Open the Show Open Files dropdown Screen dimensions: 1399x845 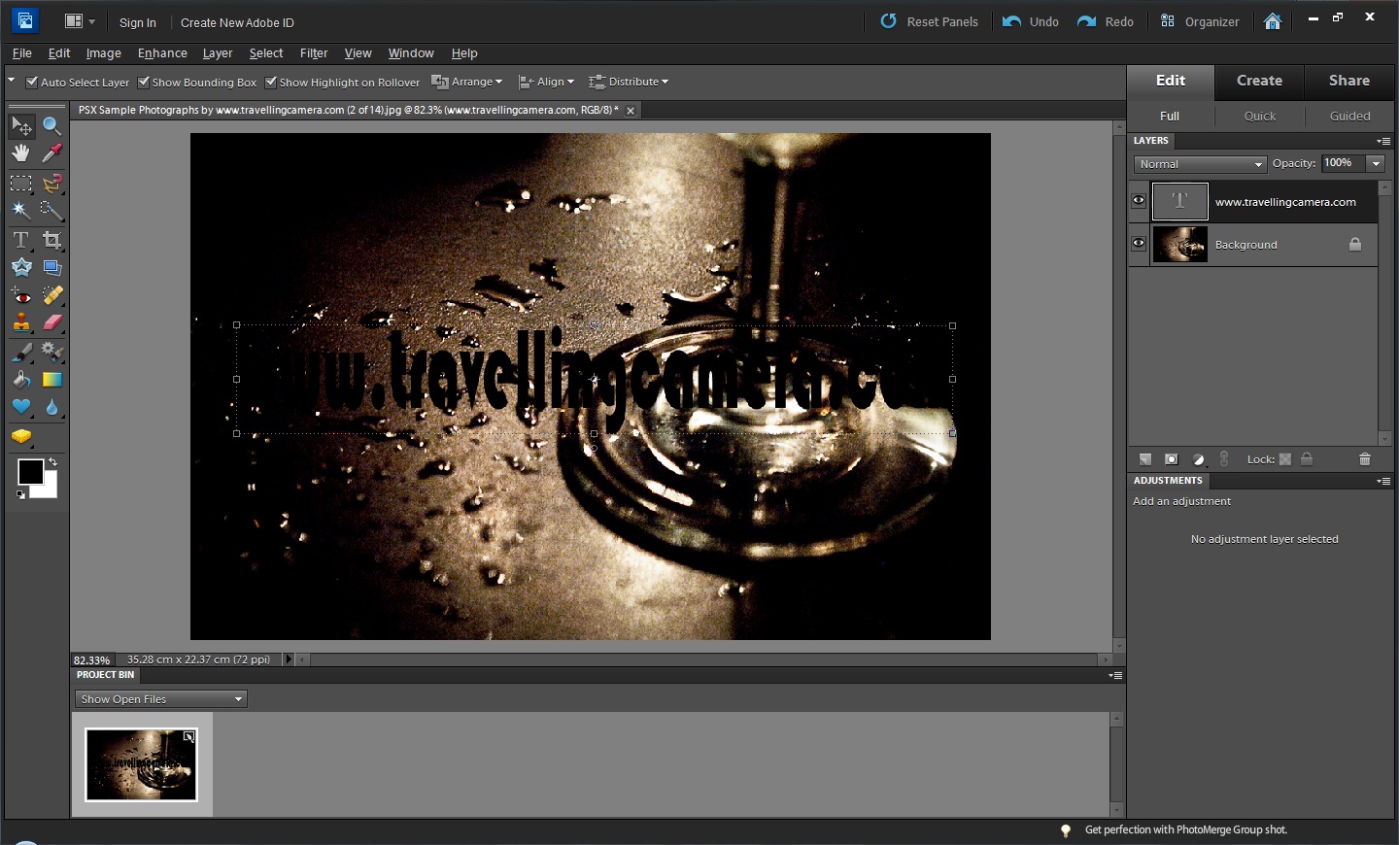click(159, 698)
